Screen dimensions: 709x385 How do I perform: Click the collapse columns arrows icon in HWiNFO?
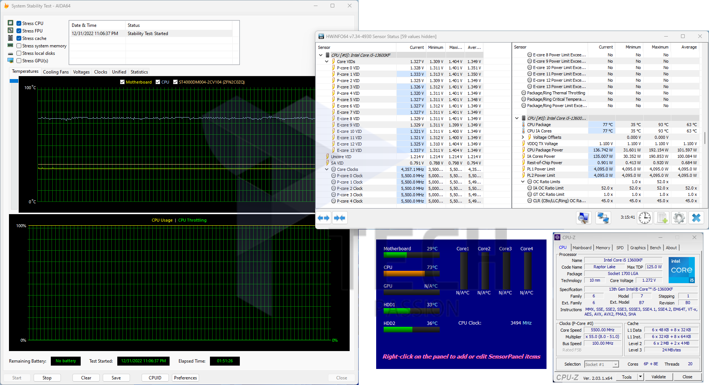[340, 218]
